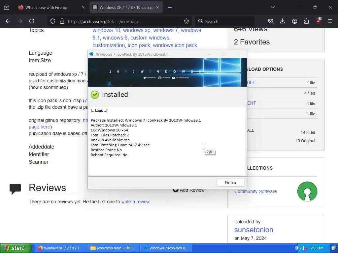Viewport: 338px width, 253px height.
Task: Open the tracking protection shield icon
Action: (53, 21)
